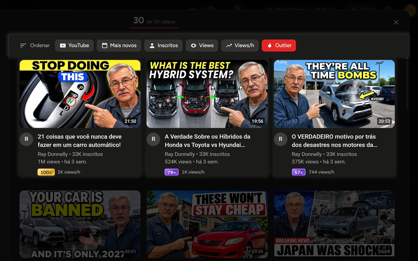Click the "2K views/h" stat
The image size is (418, 261).
pos(69,172)
